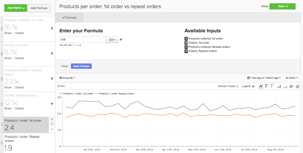The width and height of the screenshot is (303, 153).
Task: Click the formula input field
Action: tap(82, 40)
